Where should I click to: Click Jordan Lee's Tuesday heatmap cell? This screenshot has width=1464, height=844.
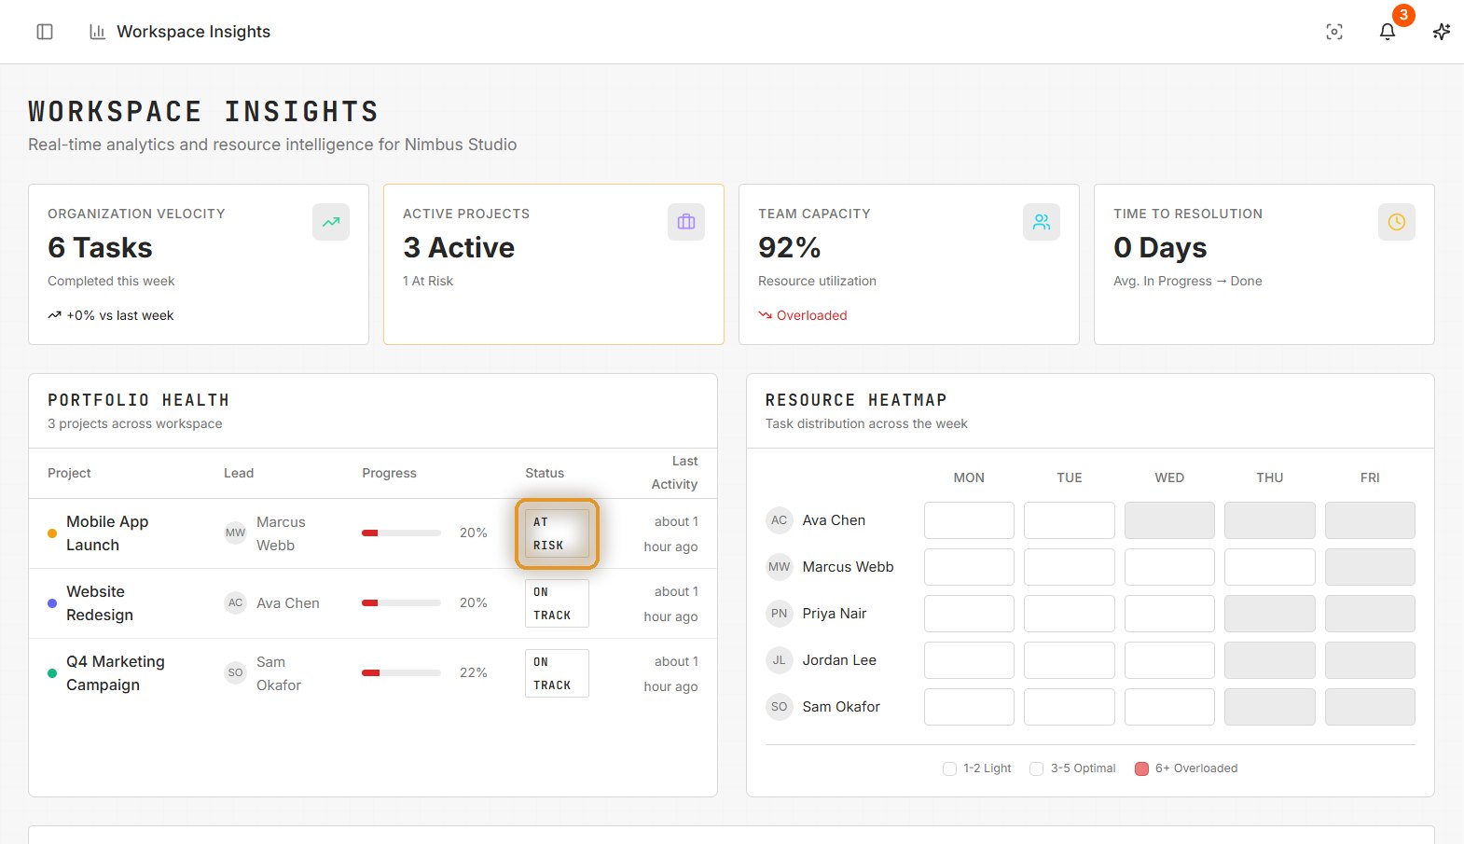[x=1070, y=660]
